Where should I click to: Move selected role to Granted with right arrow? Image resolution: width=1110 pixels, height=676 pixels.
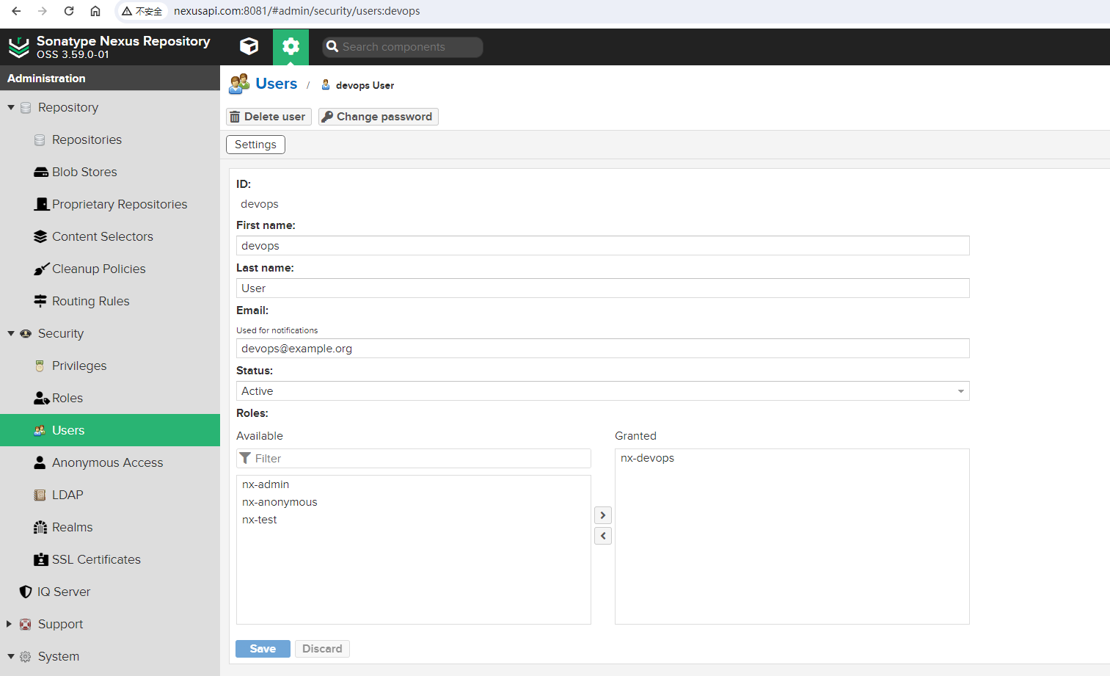pyautogui.click(x=603, y=515)
